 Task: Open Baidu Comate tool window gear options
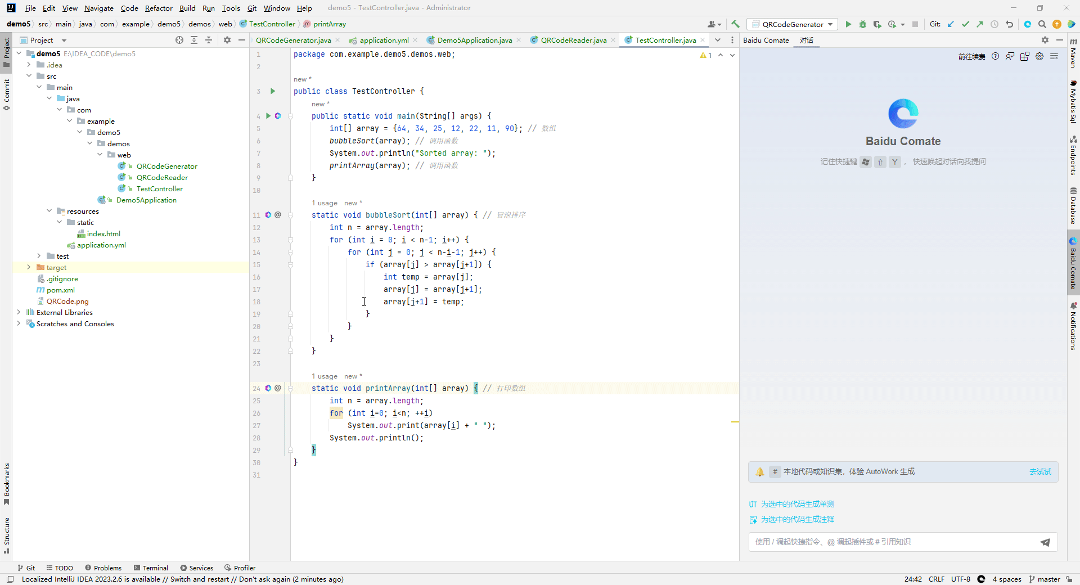coord(1045,40)
